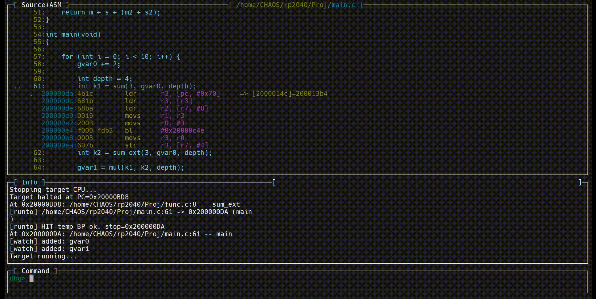Click the 'int main(void)' line 54
Image resolution: width=596 pixels, height=299 pixels.
pyautogui.click(x=73, y=34)
